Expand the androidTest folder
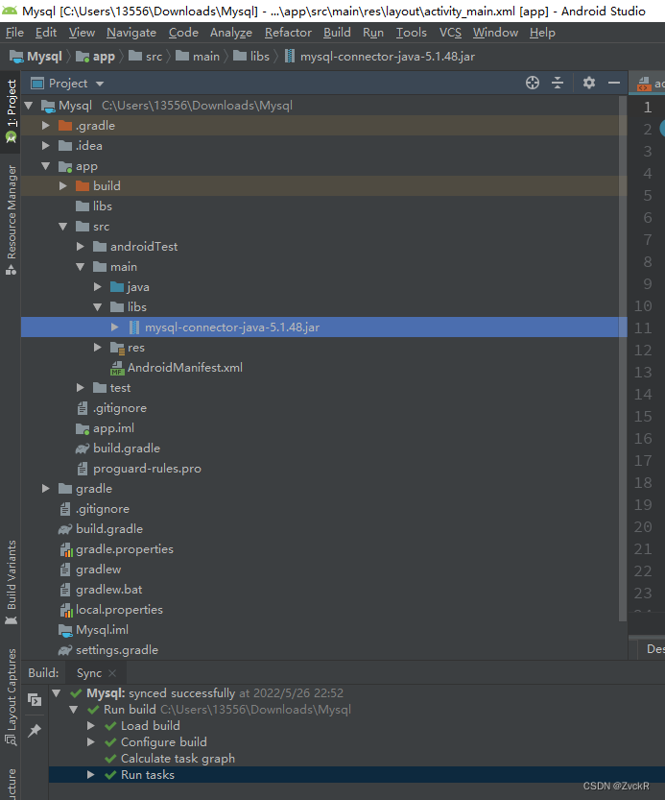The image size is (665, 800). (x=80, y=247)
